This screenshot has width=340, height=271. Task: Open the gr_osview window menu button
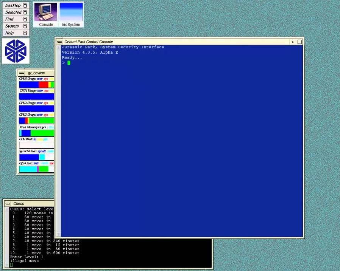tap(22, 73)
